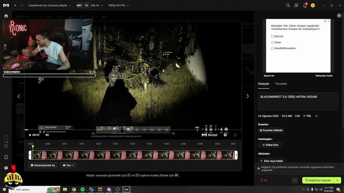Click the player seek progress bar

point(133,130)
